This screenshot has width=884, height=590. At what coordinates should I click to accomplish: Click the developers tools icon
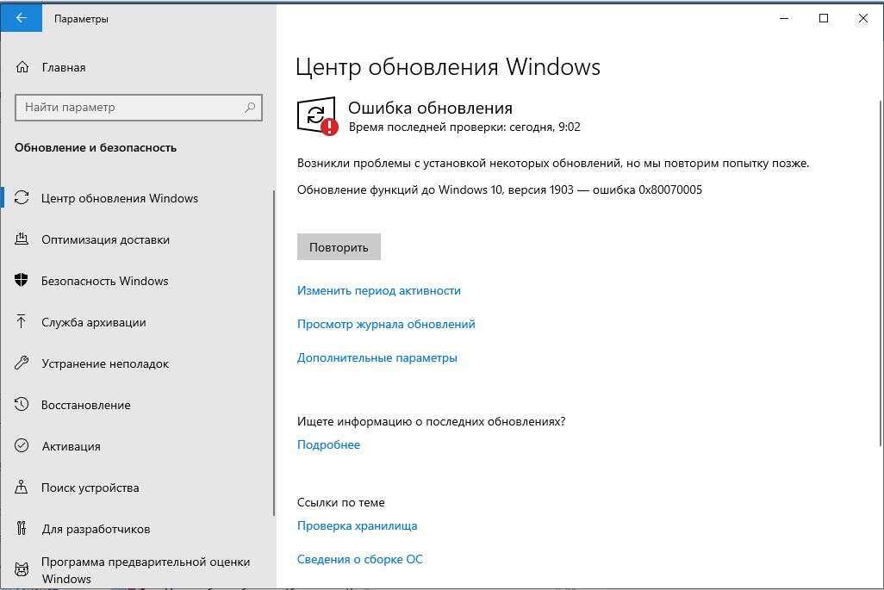22,528
